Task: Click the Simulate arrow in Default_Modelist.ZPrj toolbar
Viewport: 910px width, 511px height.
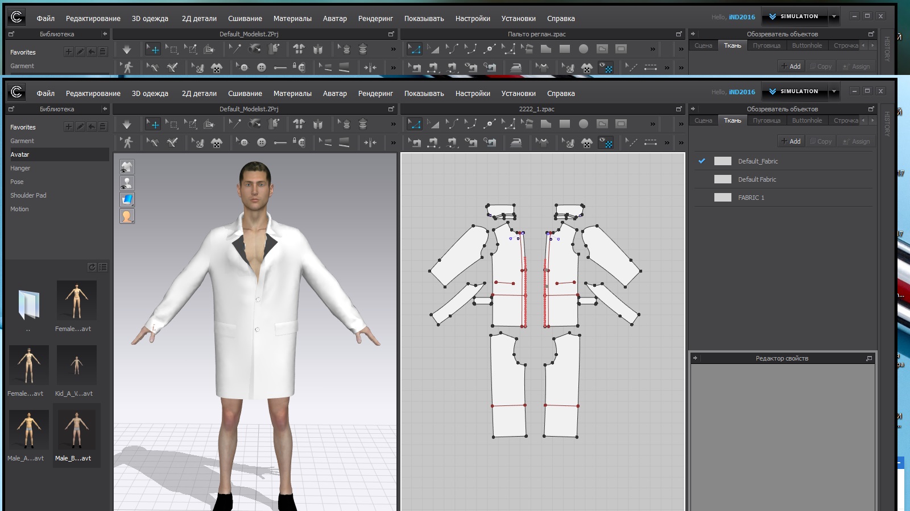Action: tap(127, 124)
